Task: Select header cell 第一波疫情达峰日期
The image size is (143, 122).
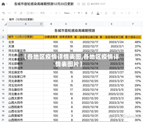Action: coord(86,37)
